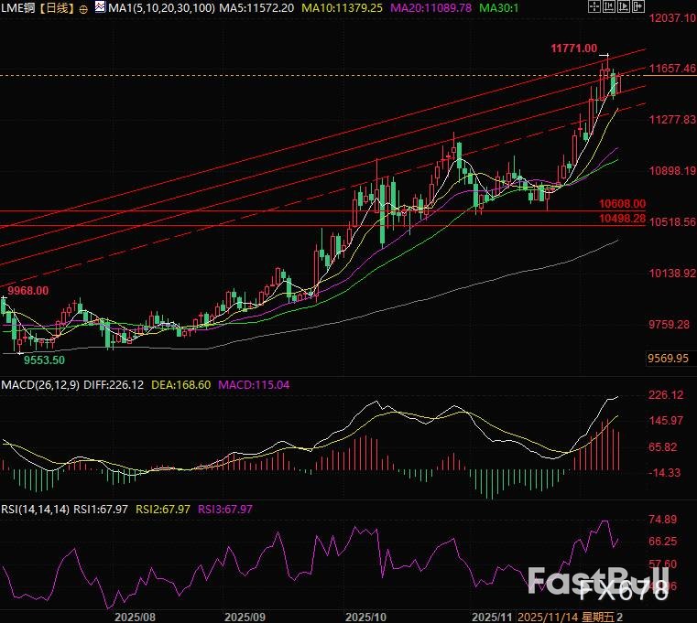Click the MA indicator chart icon
The height and width of the screenshot is (623, 697).
99,7
